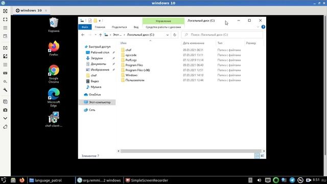This screenshot has width=327, height=184.
Task: Select the chef-client installer desktop icon
Action: pos(54,119)
